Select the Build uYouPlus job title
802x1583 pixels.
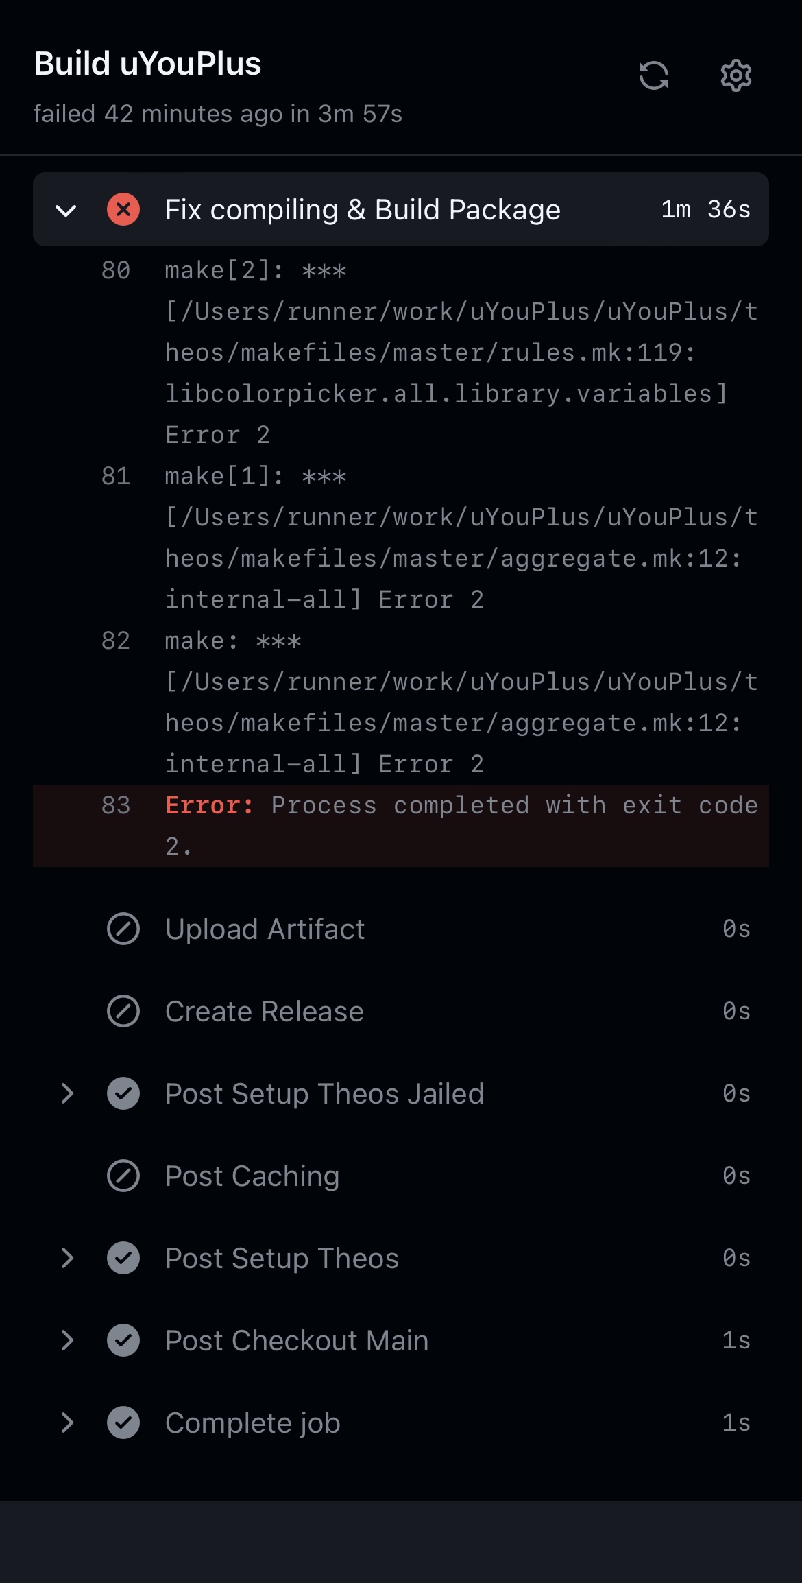(x=148, y=64)
